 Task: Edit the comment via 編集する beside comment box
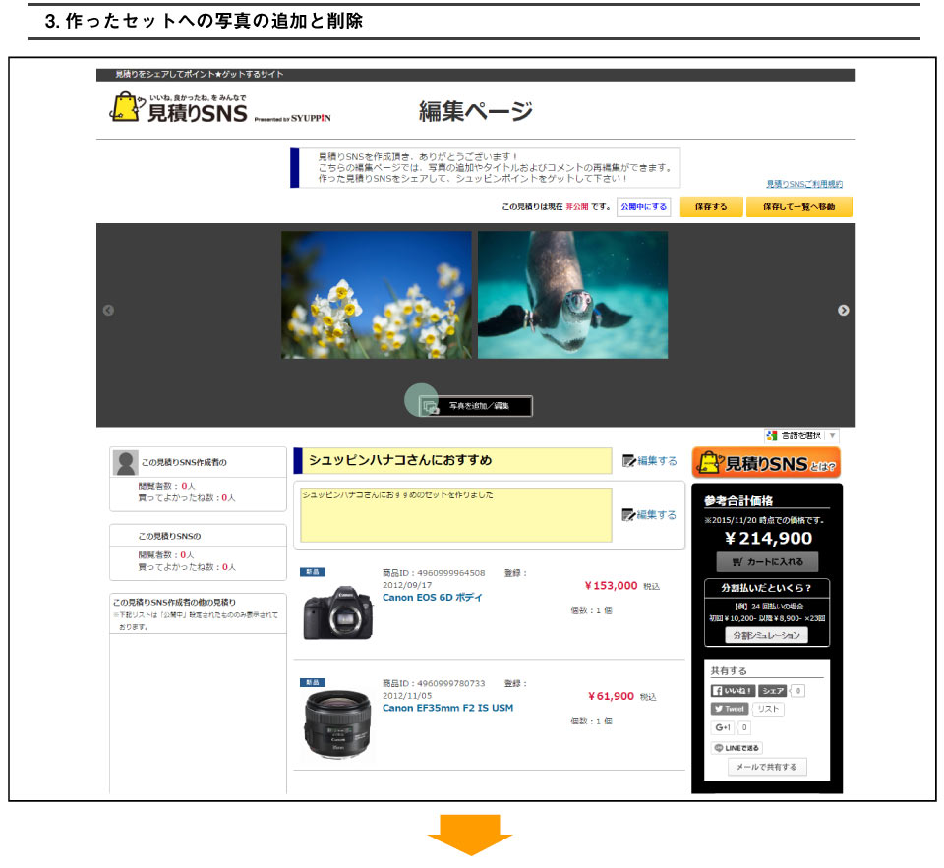(x=650, y=515)
